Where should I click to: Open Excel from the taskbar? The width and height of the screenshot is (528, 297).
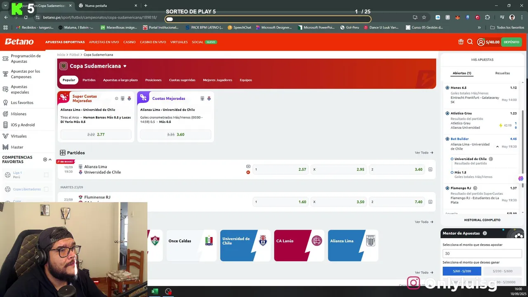[155, 292]
